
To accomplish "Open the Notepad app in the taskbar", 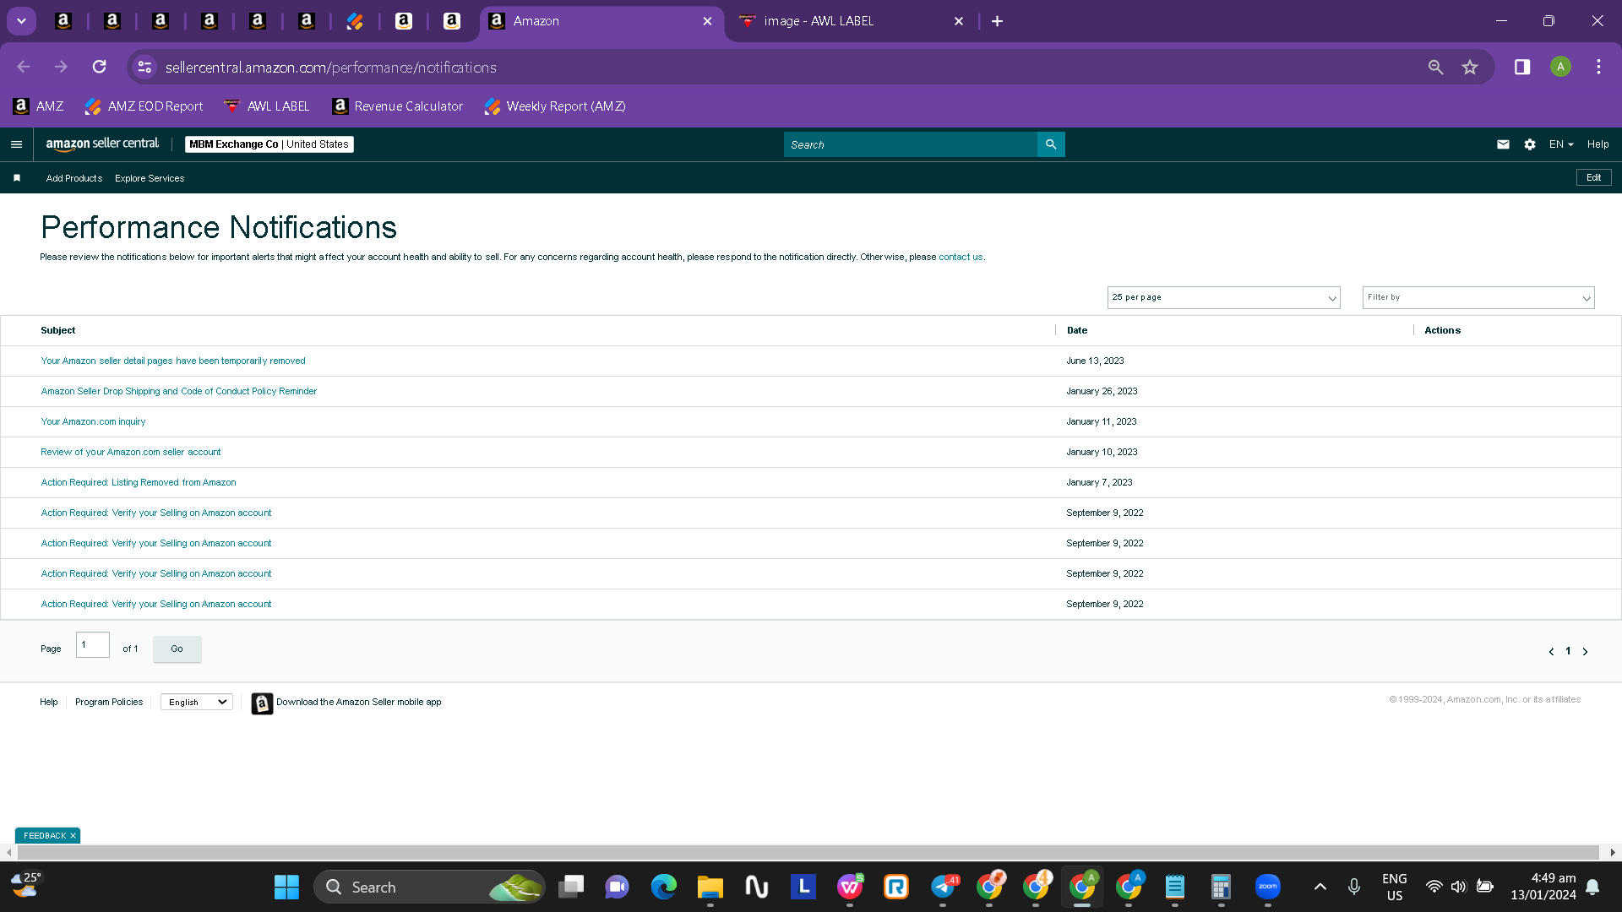I will coord(1174,887).
